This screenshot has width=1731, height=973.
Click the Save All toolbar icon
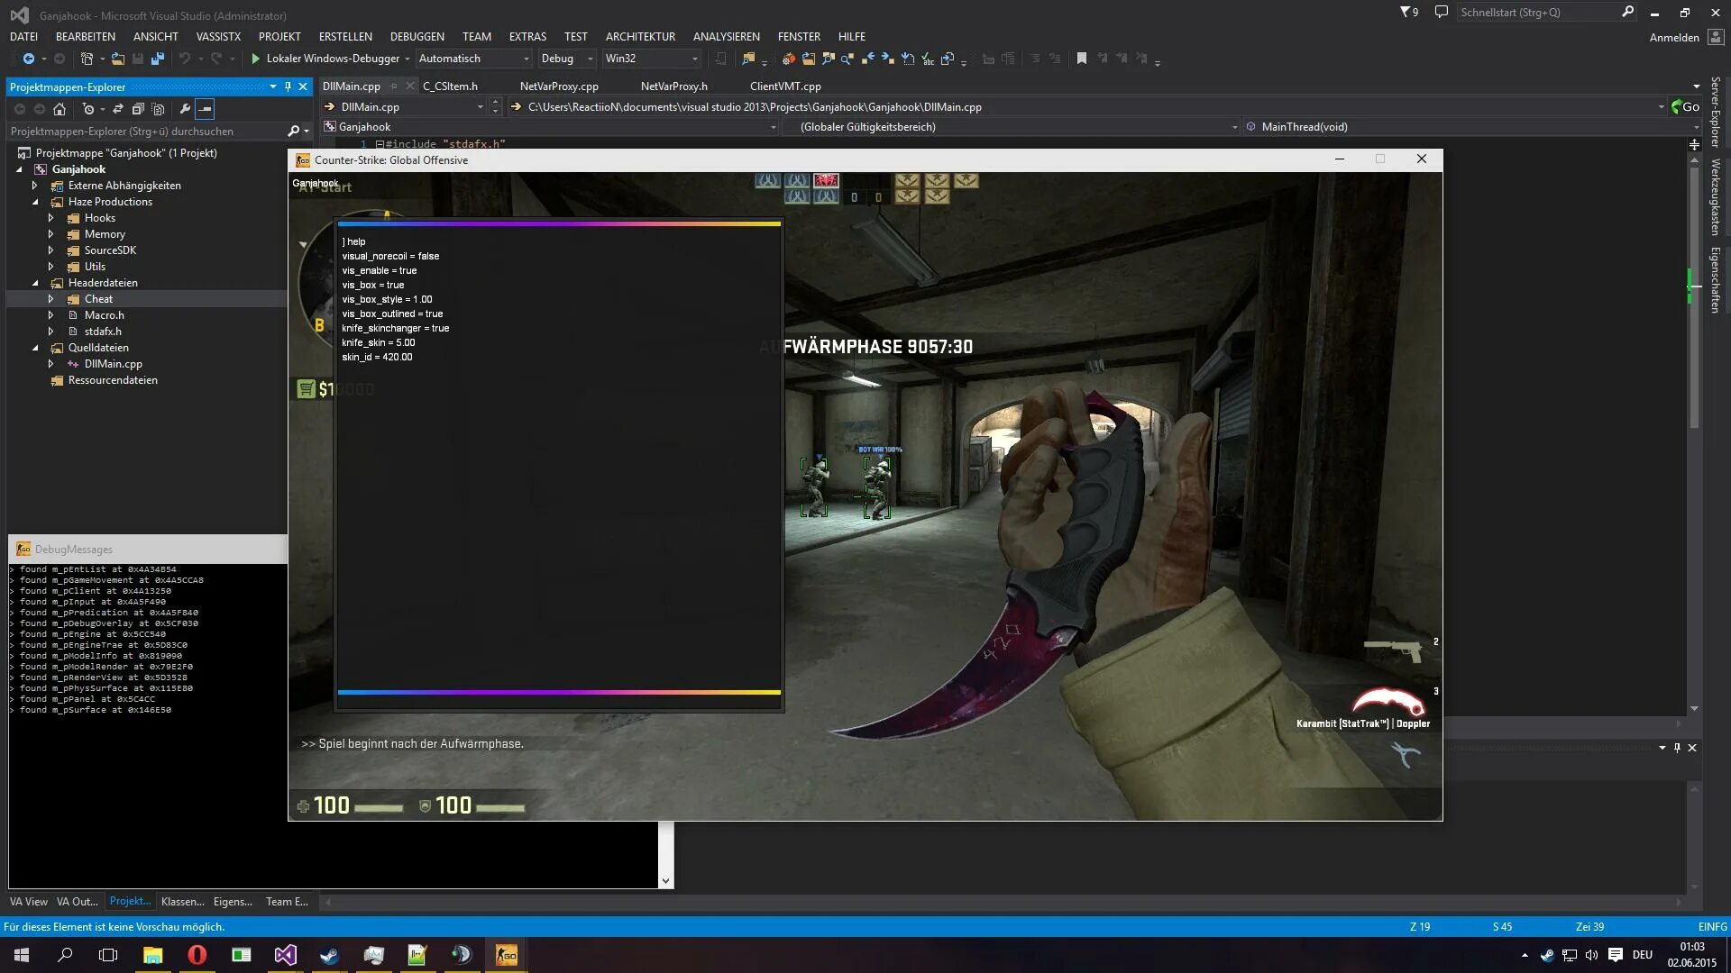[158, 59]
